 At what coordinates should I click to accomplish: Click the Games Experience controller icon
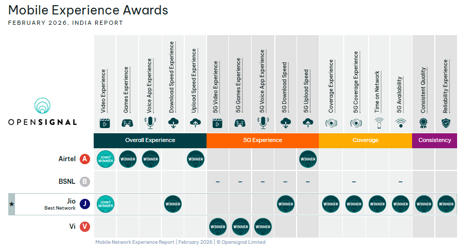point(127,123)
